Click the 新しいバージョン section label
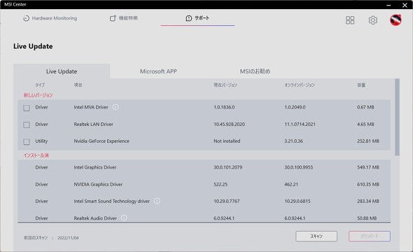The width and height of the screenshot is (413, 252). [38, 95]
